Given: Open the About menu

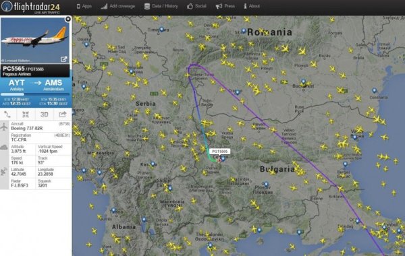Looking at the screenshot, I should coord(252,6).
